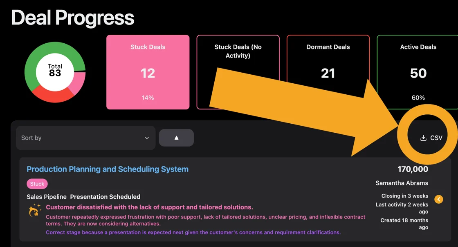Click the Presentation Scheduled stage label
Viewport: 458px width, 247px height.
click(105, 197)
